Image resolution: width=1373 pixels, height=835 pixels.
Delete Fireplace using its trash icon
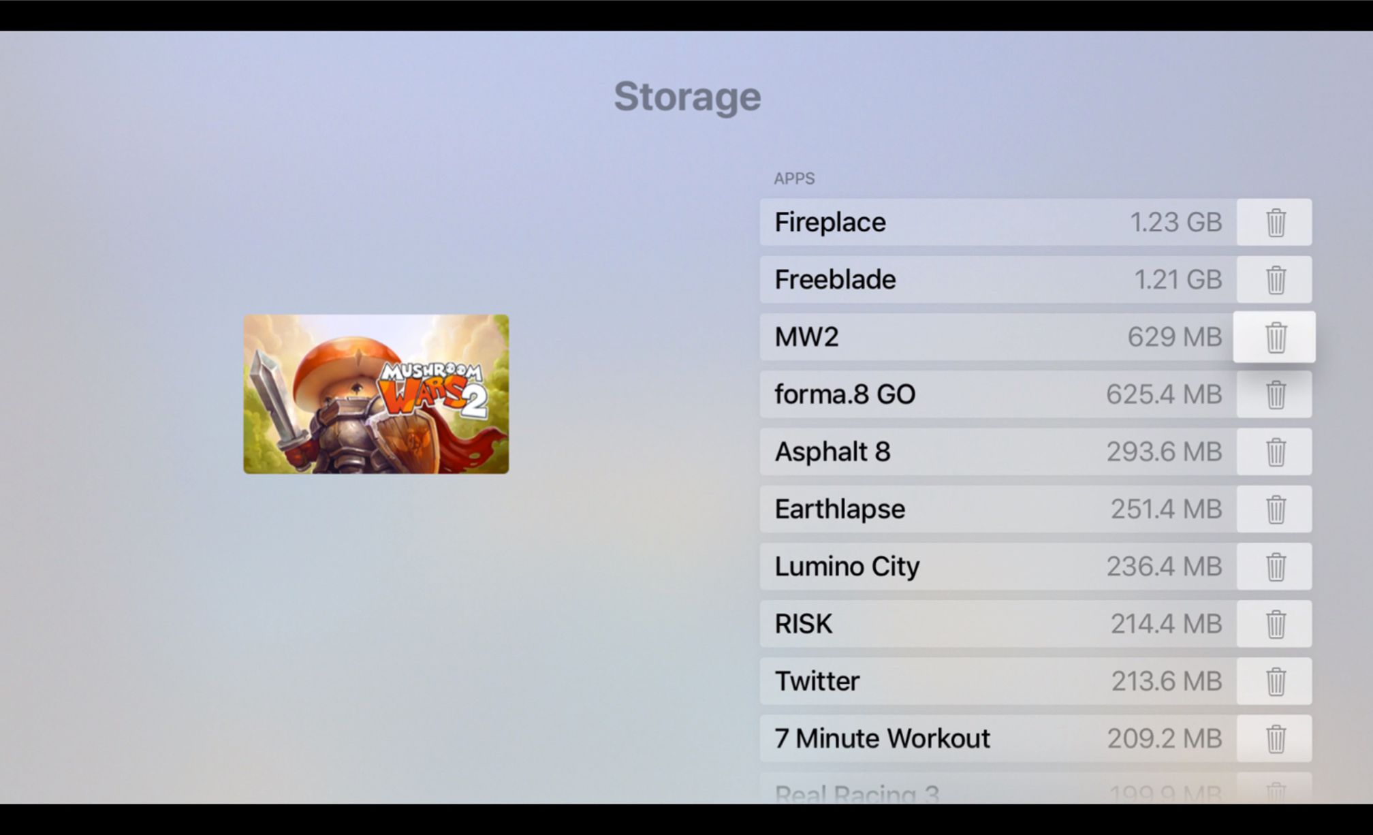click(1275, 222)
